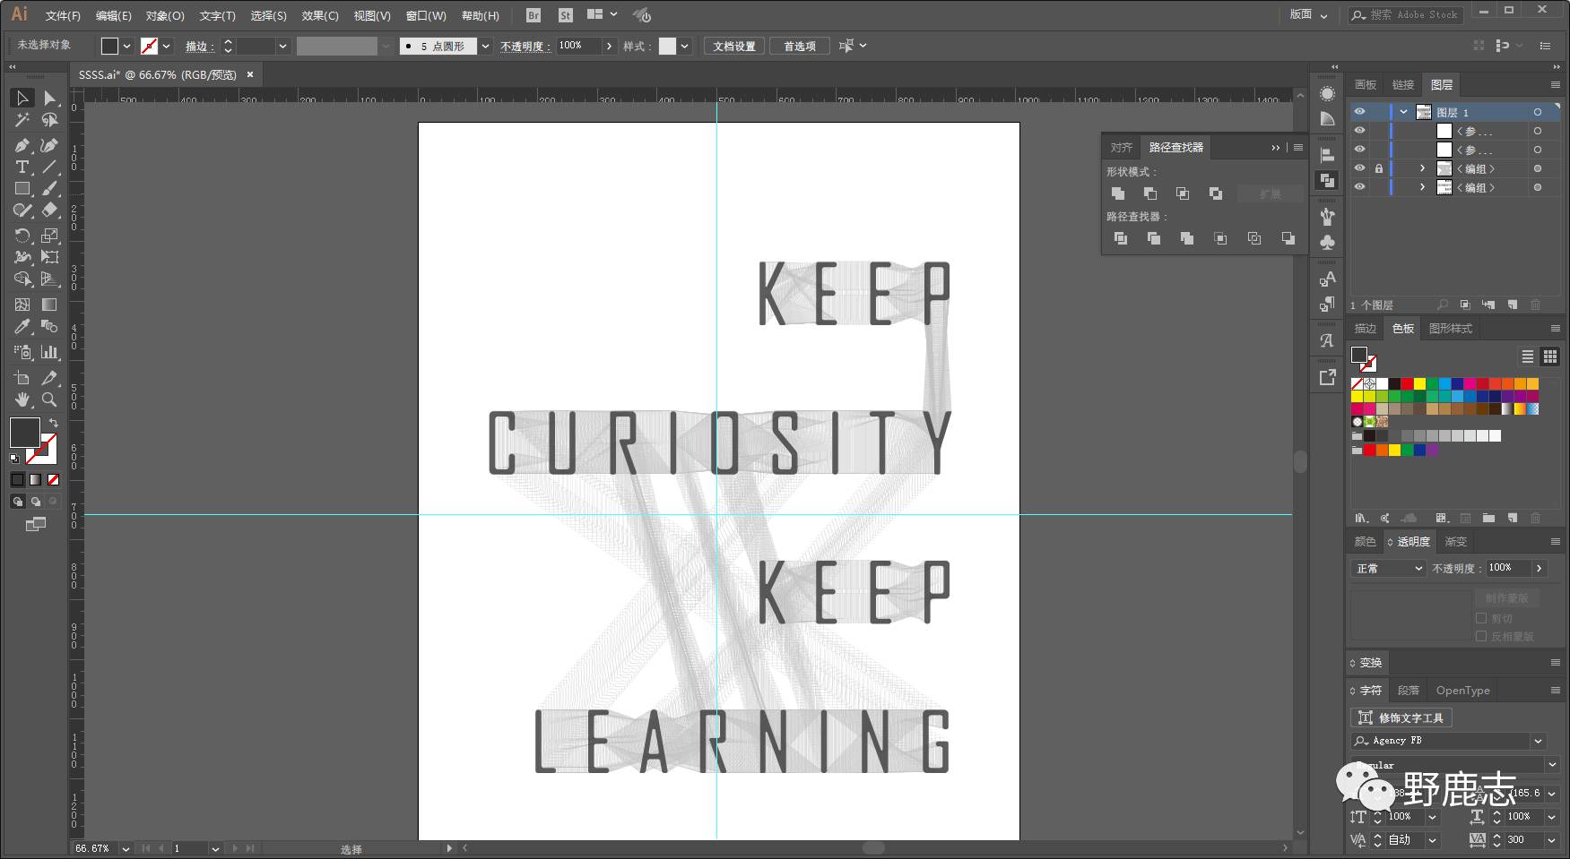Toggle visibility of the last 编组 sublayer
Image resolution: width=1570 pixels, height=859 pixels.
[x=1359, y=187]
